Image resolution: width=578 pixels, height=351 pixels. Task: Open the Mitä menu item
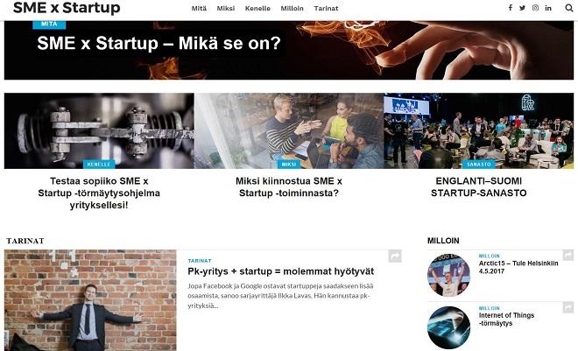coord(199,8)
